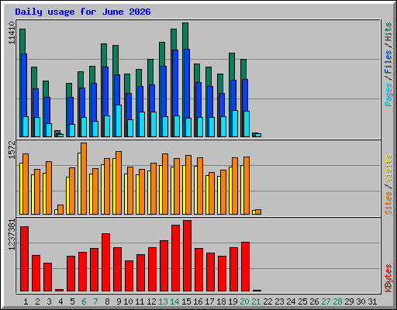Click the cyan pages bar for day 9

coord(119,121)
